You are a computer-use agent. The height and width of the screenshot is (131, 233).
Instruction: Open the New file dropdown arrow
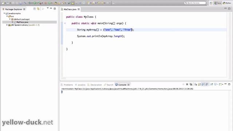point(5,3)
